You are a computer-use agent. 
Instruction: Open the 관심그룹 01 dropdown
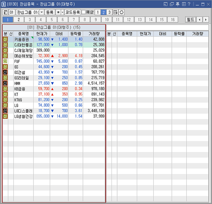(x=42, y=12)
